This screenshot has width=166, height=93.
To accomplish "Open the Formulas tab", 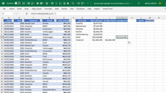I will point(48,9).
